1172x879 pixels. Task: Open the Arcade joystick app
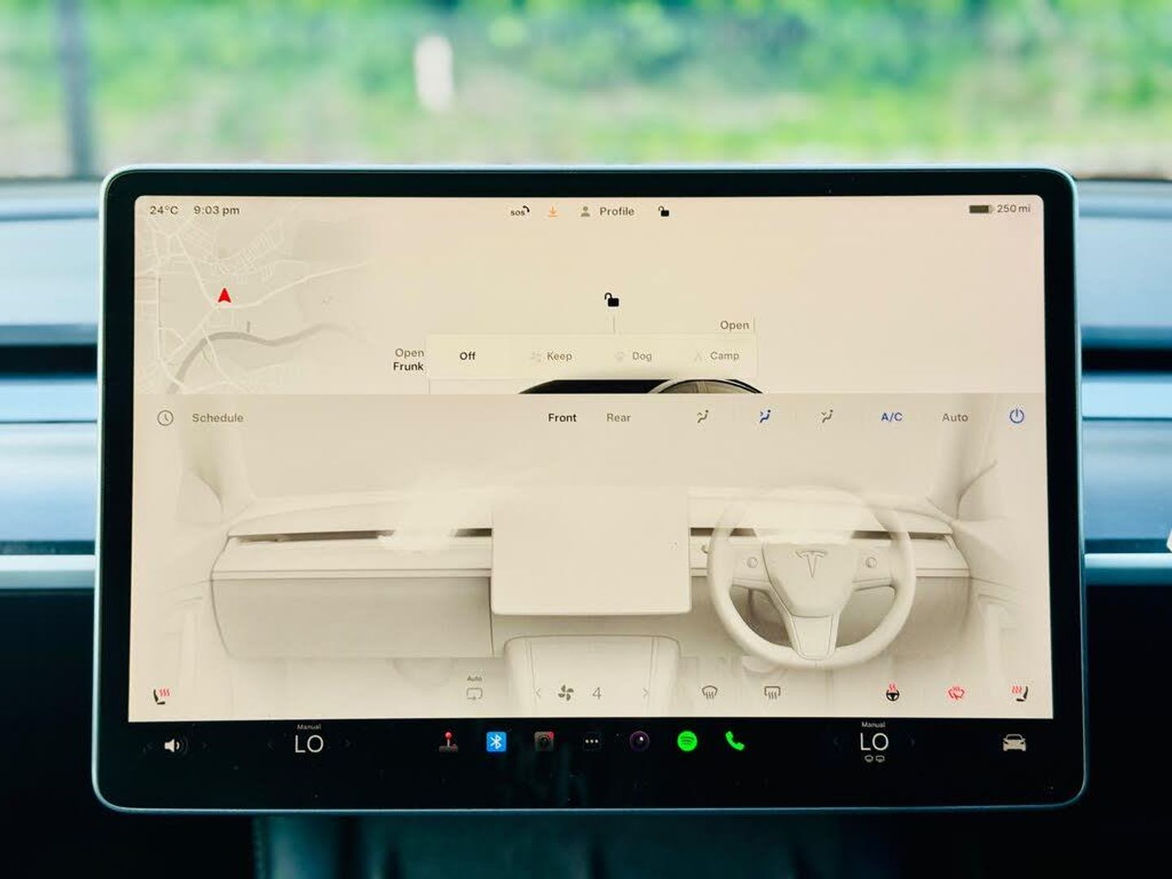click(x=448, y=742)
